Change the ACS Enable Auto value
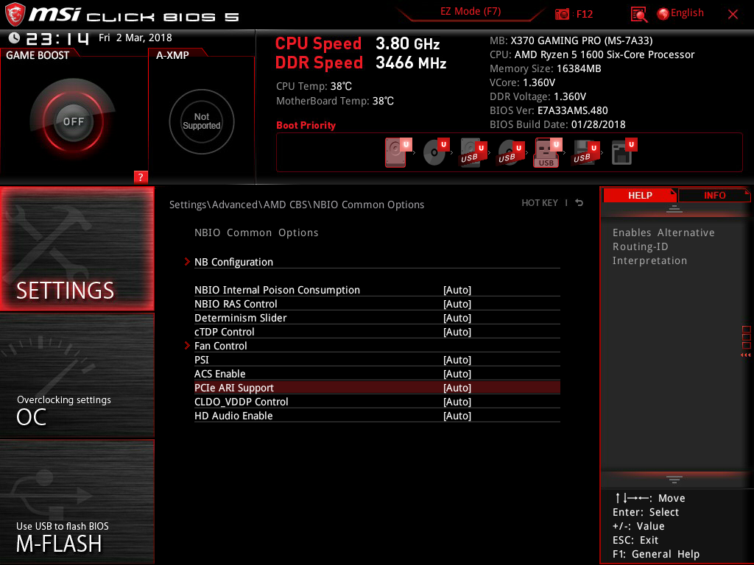The height and width of the screenshot is (565, 754). coord(457,374)
